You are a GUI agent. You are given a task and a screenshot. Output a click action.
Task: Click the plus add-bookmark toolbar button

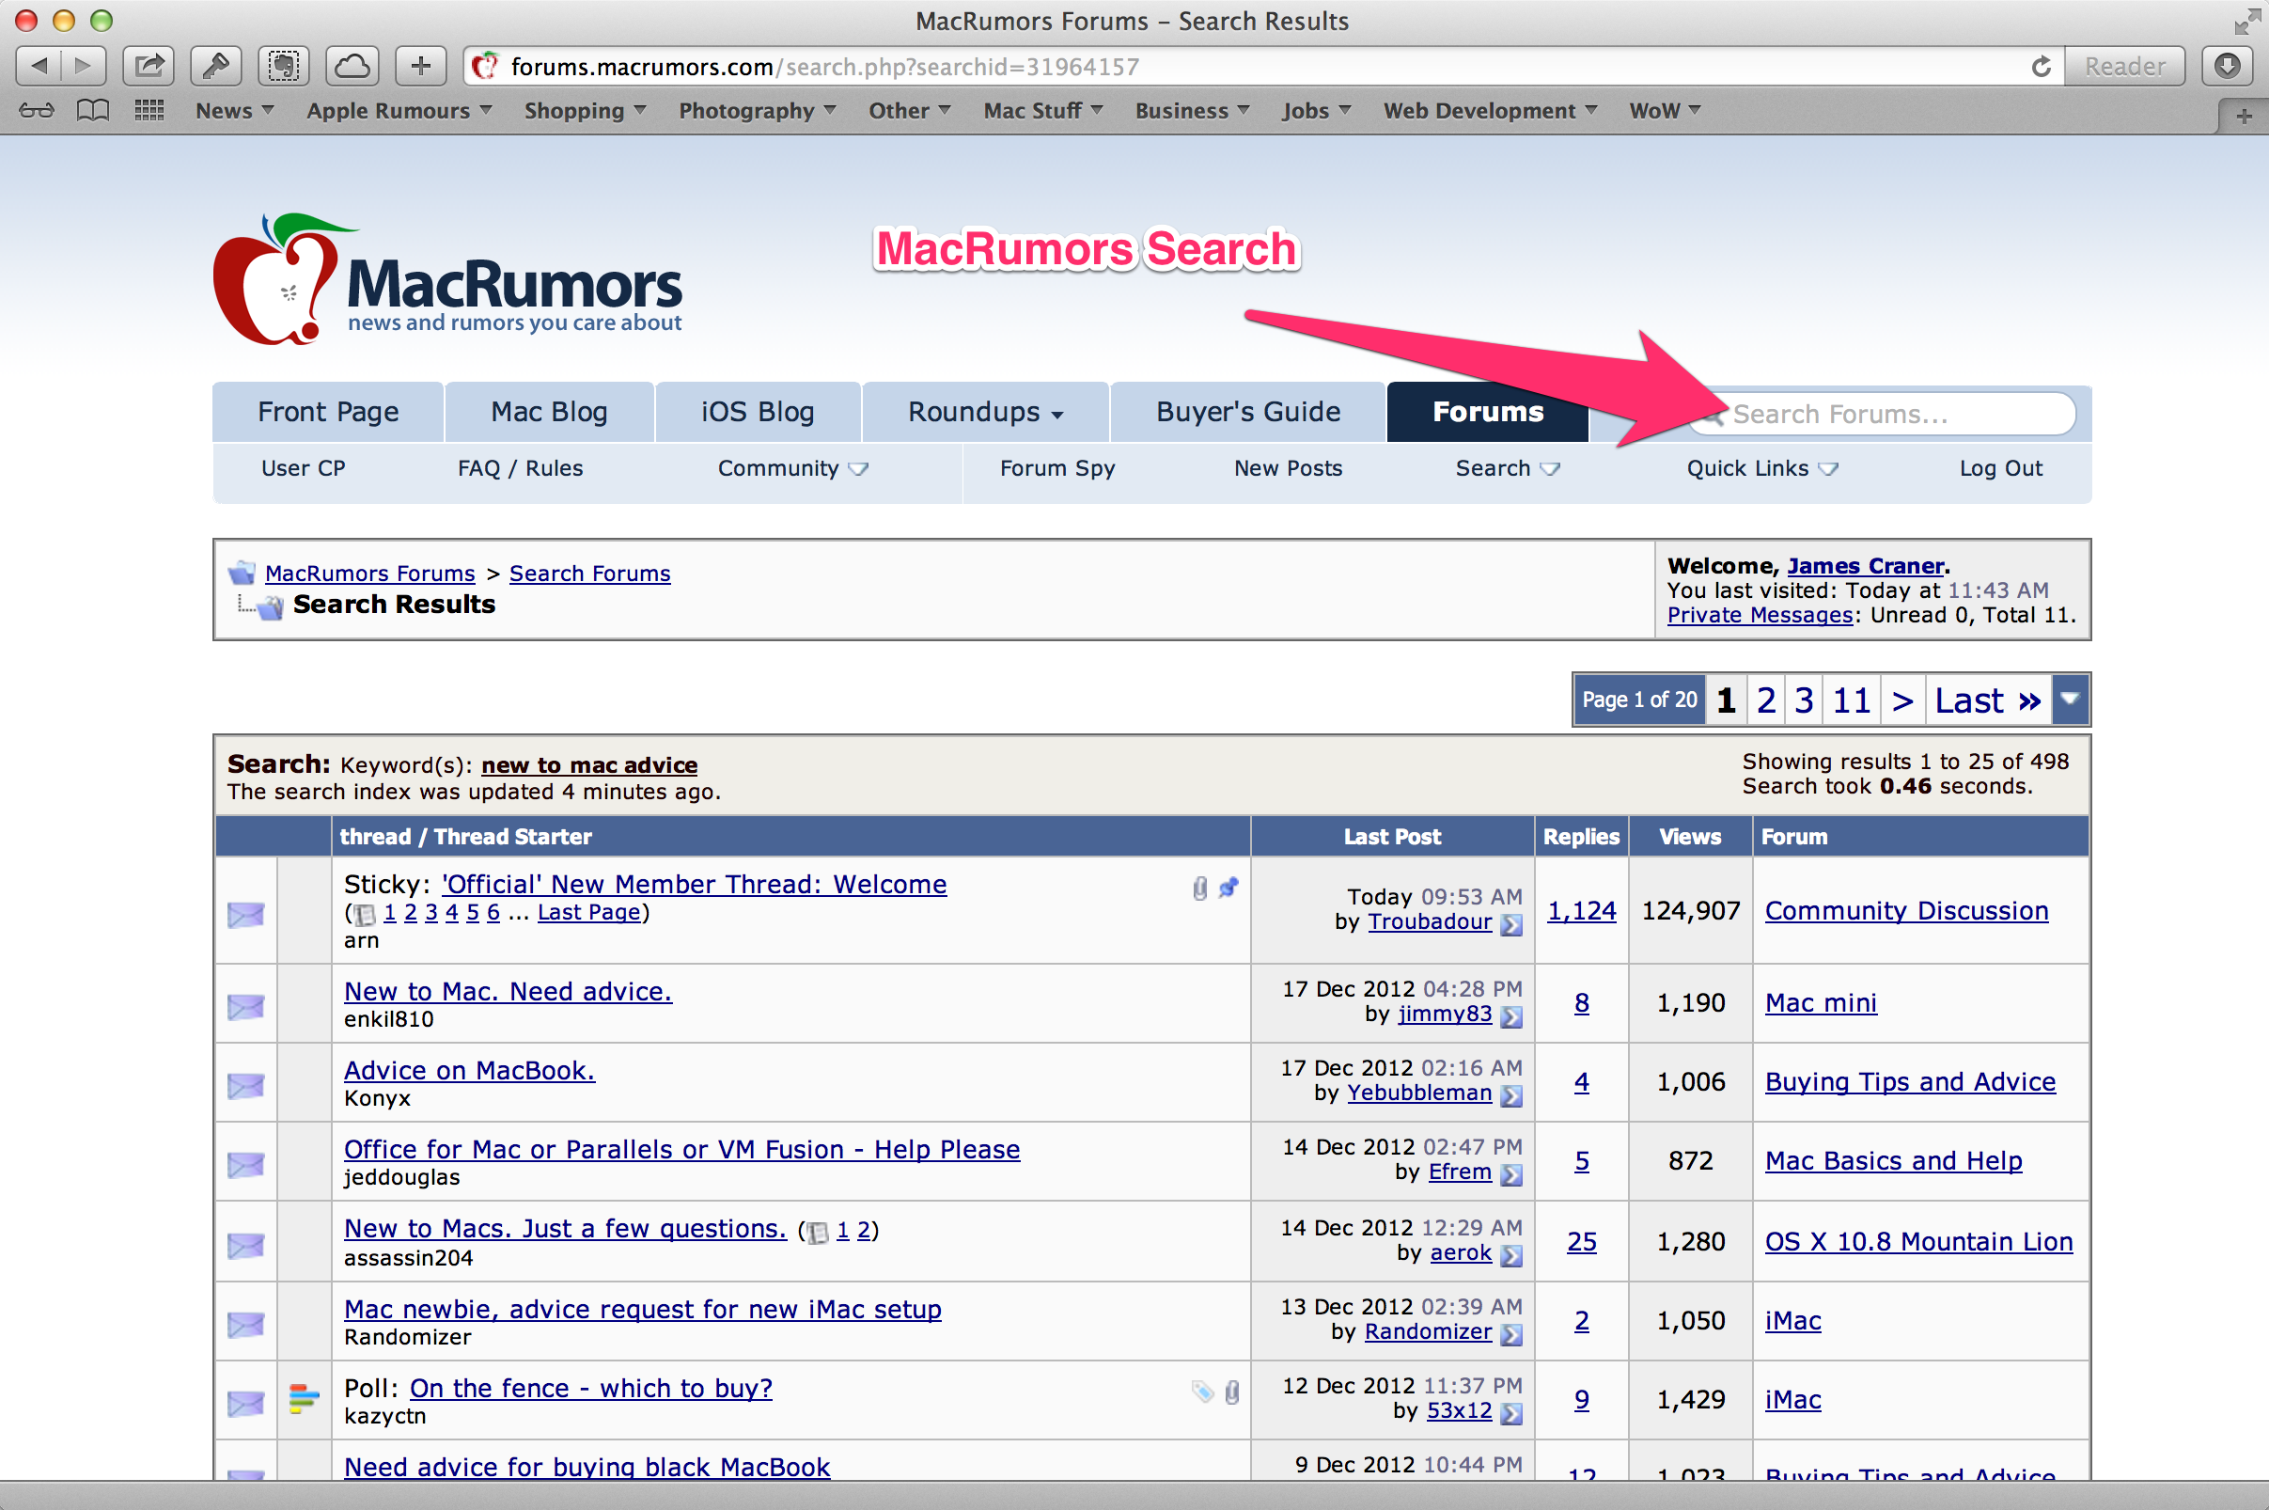421,66
